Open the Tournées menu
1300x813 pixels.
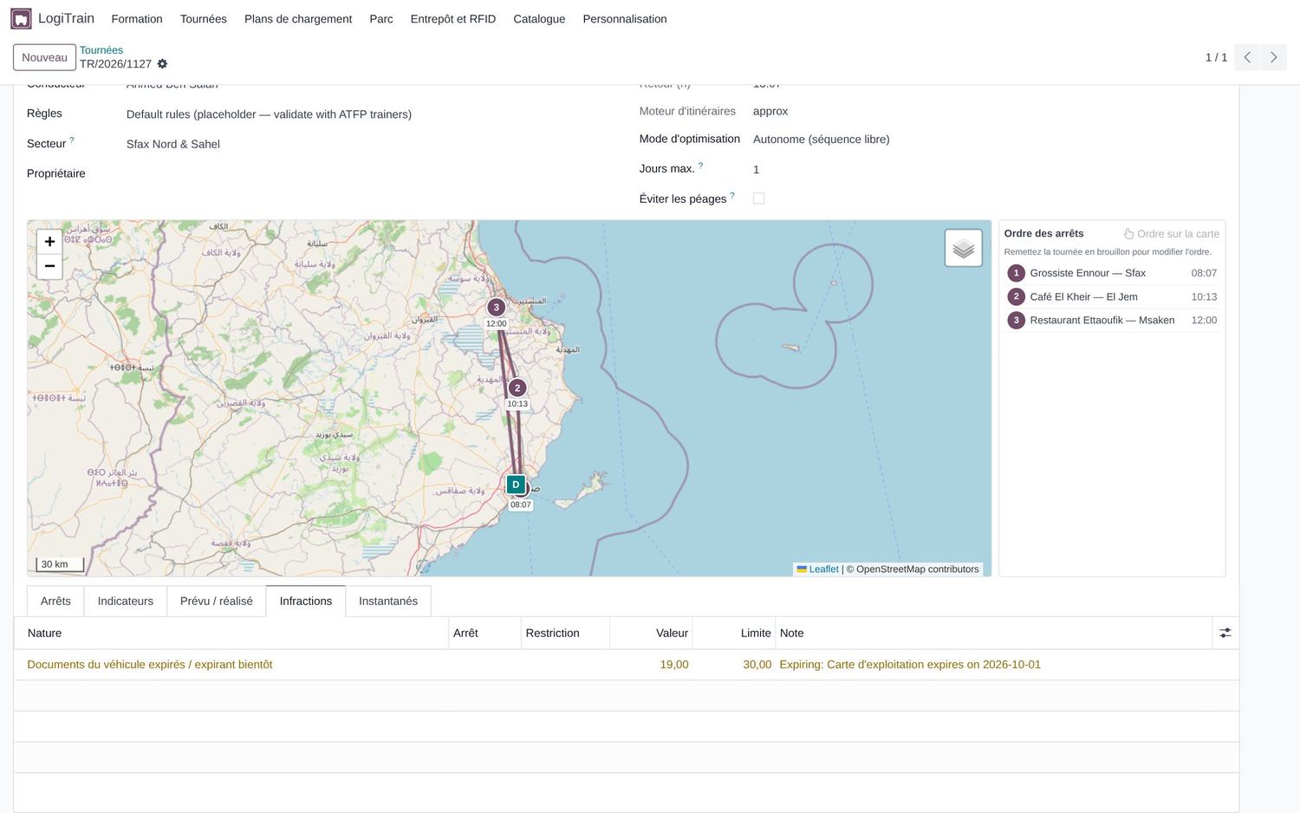click(x=204, y=19)
